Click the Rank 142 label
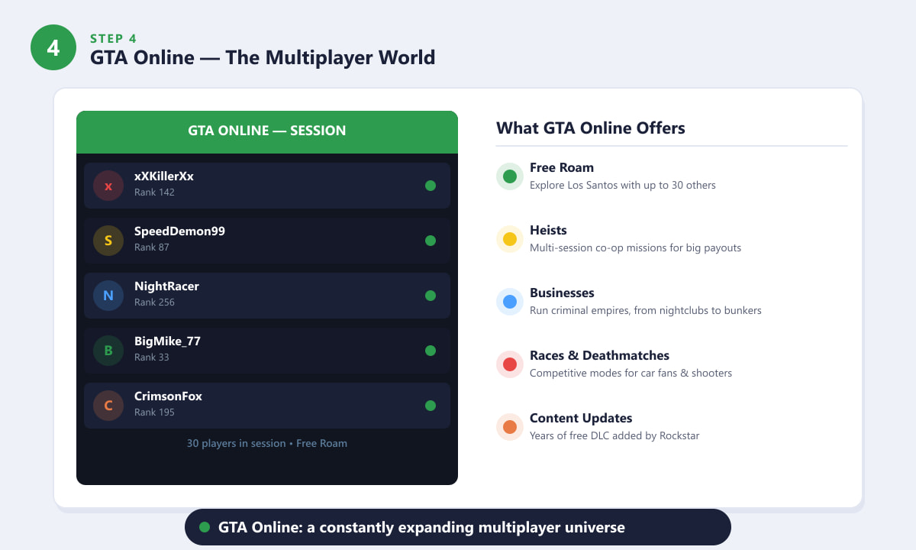Viewport: 916px width, 550px height. pyautogui.click(x=154, y=192)
